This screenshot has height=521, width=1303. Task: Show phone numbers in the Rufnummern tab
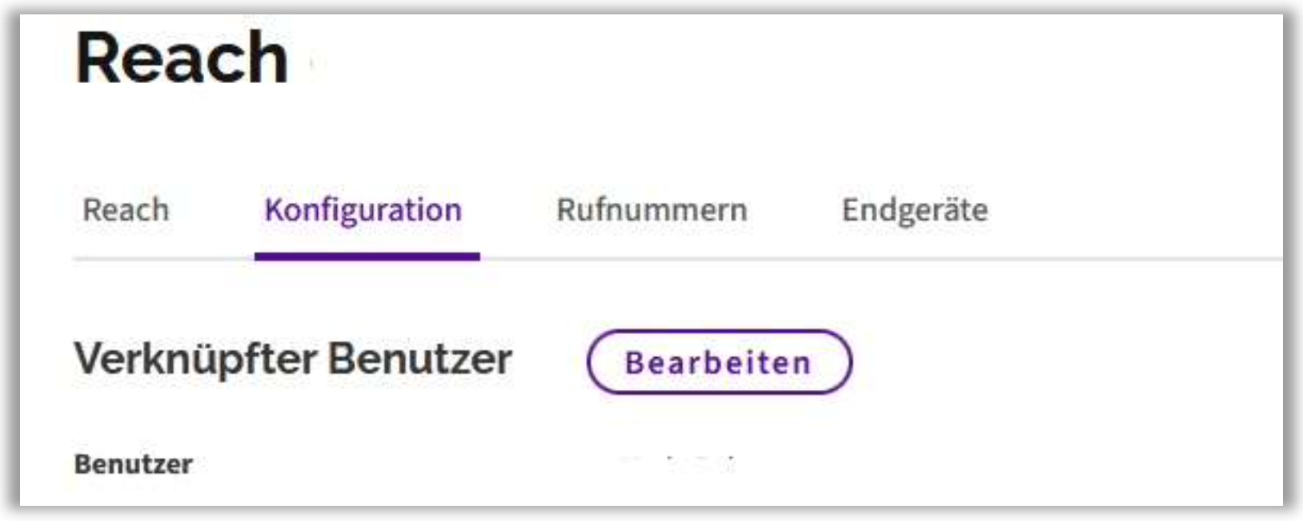(x=651, y=210)
